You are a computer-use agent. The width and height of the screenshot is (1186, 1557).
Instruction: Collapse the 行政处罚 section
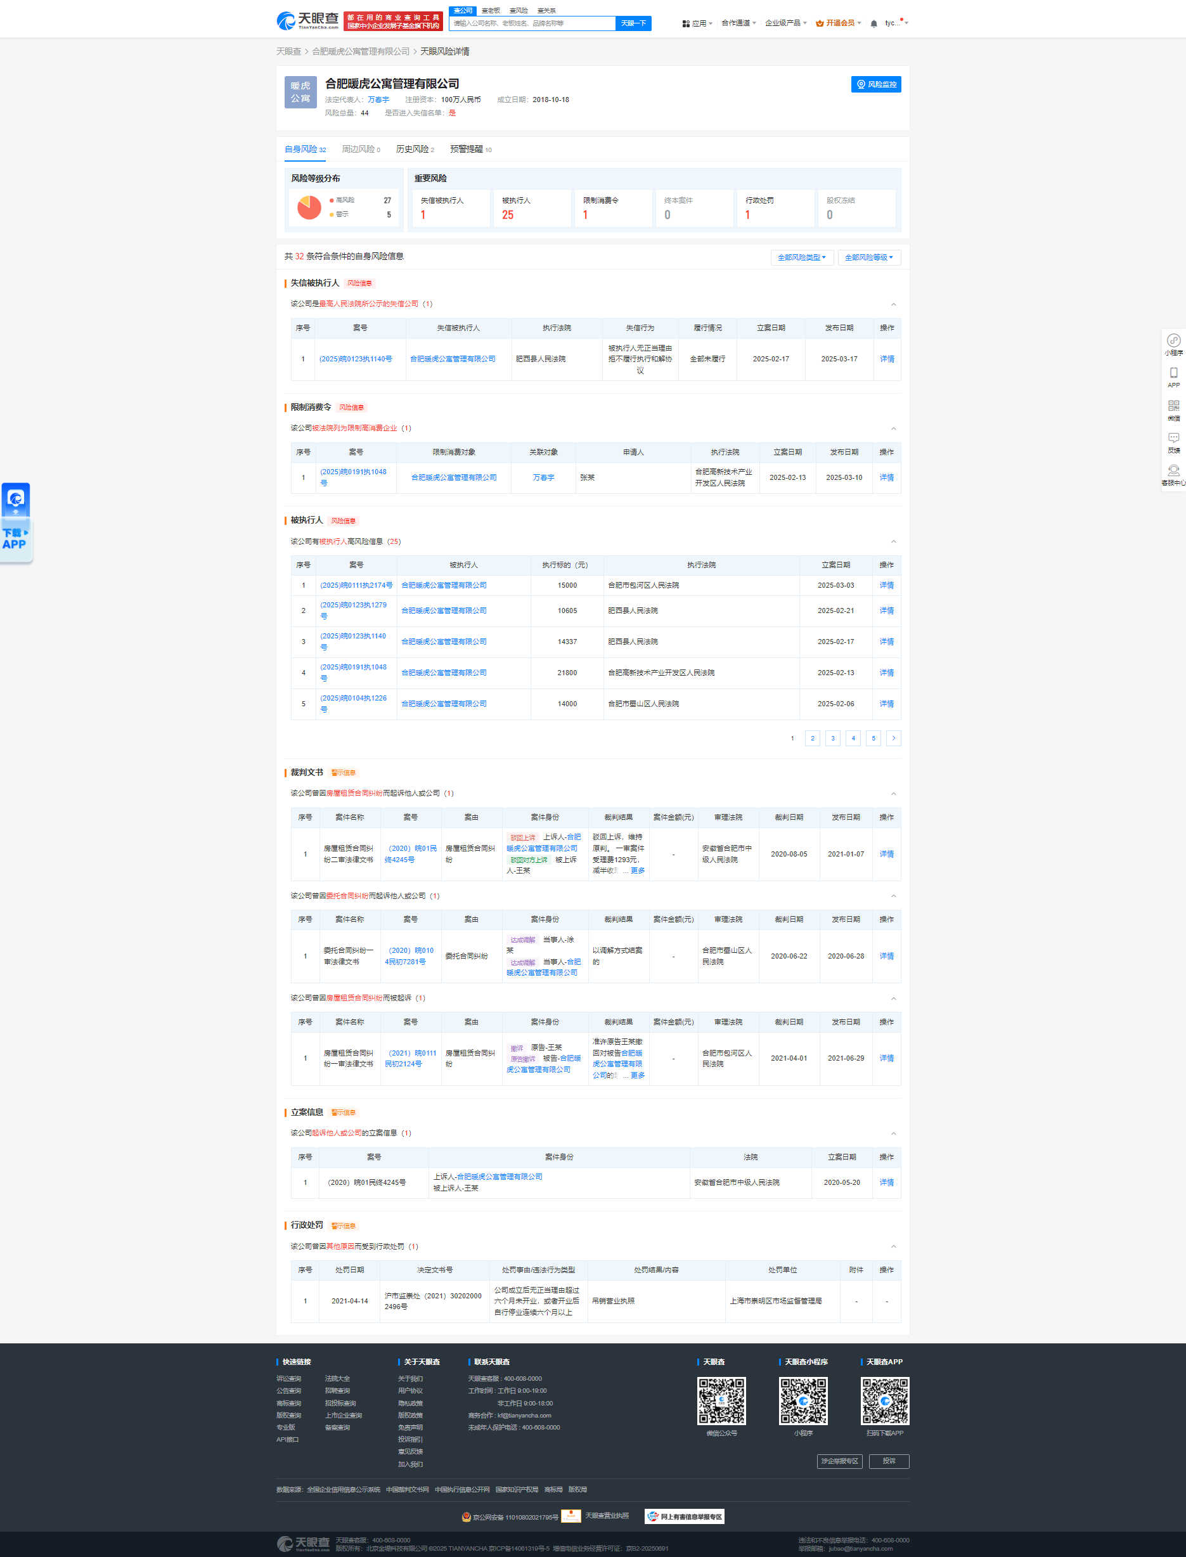(893, 1246)
